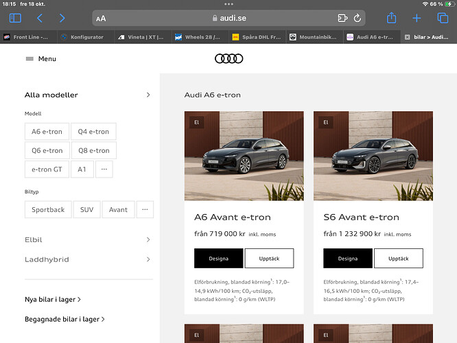Tap the Wi-Fi status icon
The image size is (457, 343).
[425, 4]
